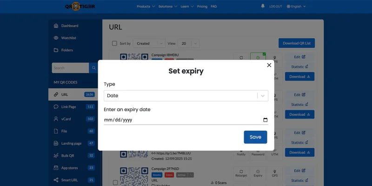Click LOG OUT in the header
The height and width of the screenshot is (186, 372).
(275, 7)
